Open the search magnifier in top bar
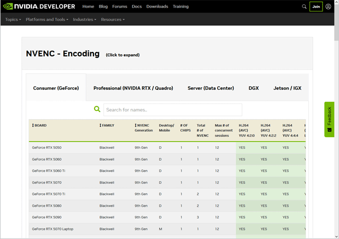Image resolution: width=339 pixels, height=239 pixels. pyautogui.click(x=304, y=7)
